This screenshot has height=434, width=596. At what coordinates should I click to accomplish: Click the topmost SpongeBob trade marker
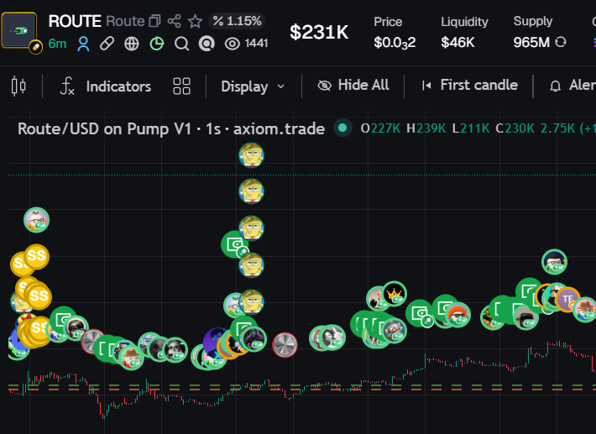tap(251, 155)
